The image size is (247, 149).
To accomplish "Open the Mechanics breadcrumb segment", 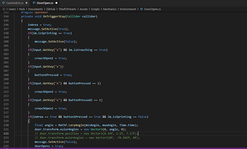I will click(x=110, y=9).
